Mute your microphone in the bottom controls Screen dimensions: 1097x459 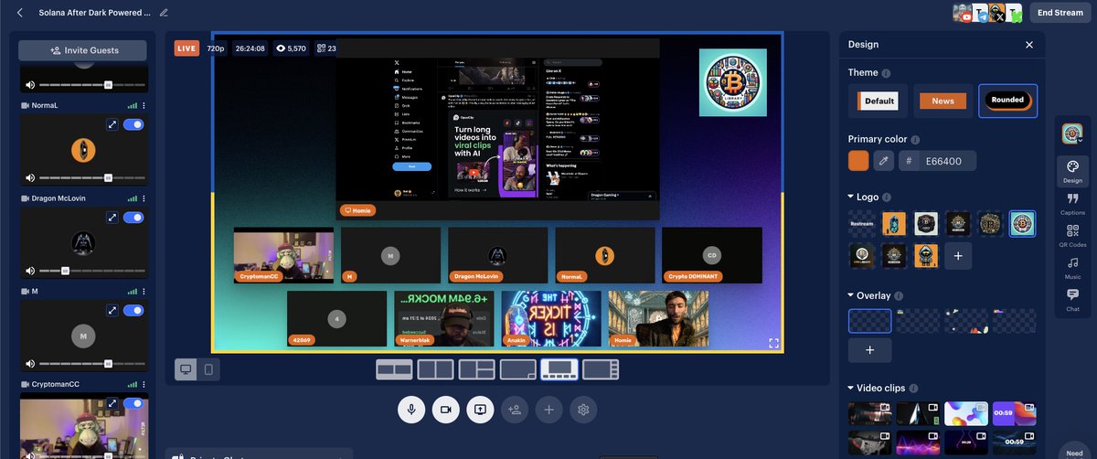(411, 410)
